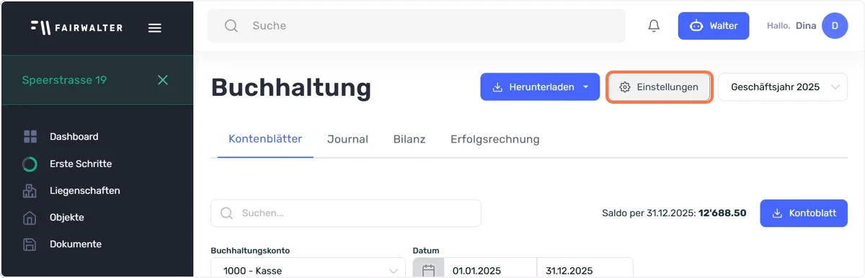Open the notifications bell
Screen dimensions: 865x278
[654, 26]
